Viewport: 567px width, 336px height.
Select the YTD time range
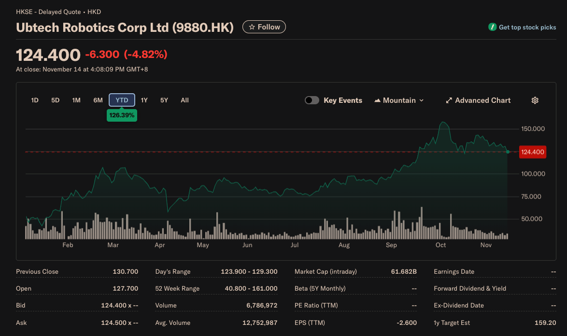click(x=122, y=100)
